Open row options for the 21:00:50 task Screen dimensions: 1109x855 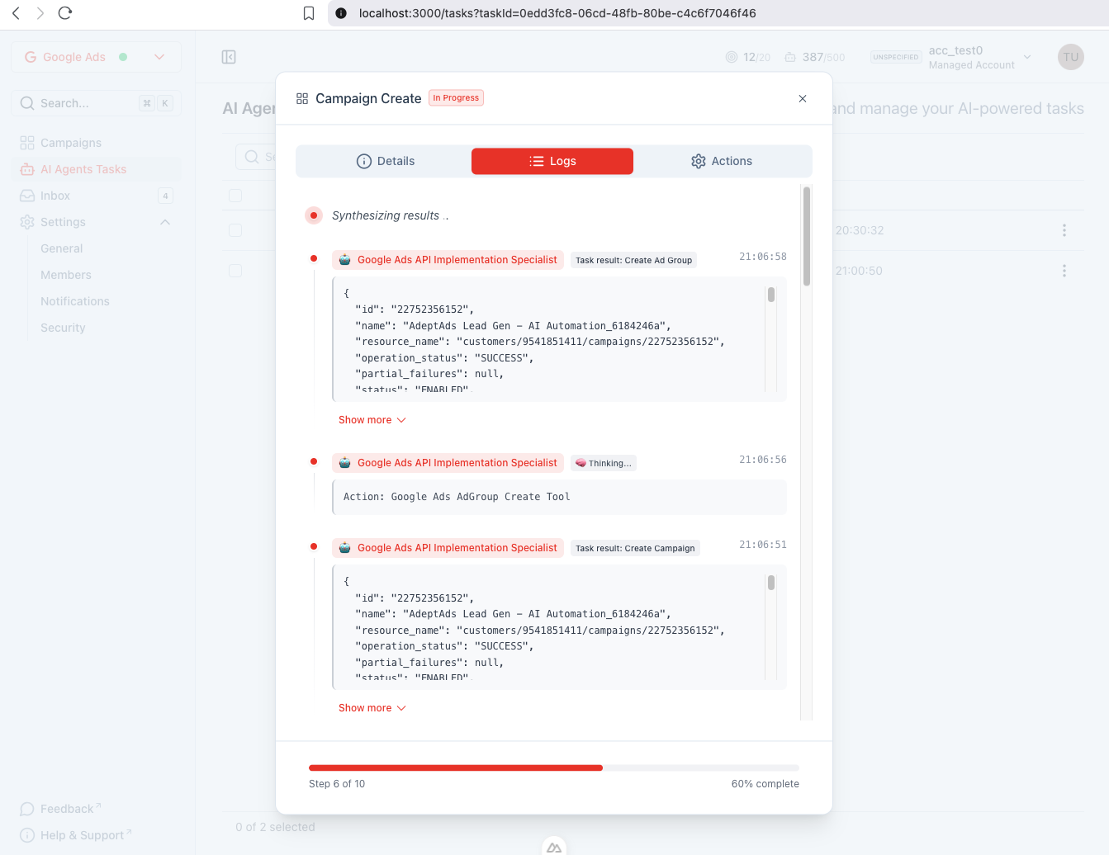click(x=1064, y=271)
